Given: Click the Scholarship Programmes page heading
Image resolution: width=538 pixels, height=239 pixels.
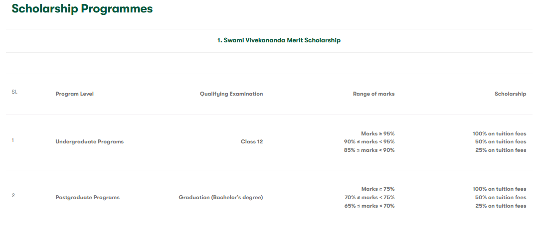Looking at the screenshot, I should click(82, 9).
